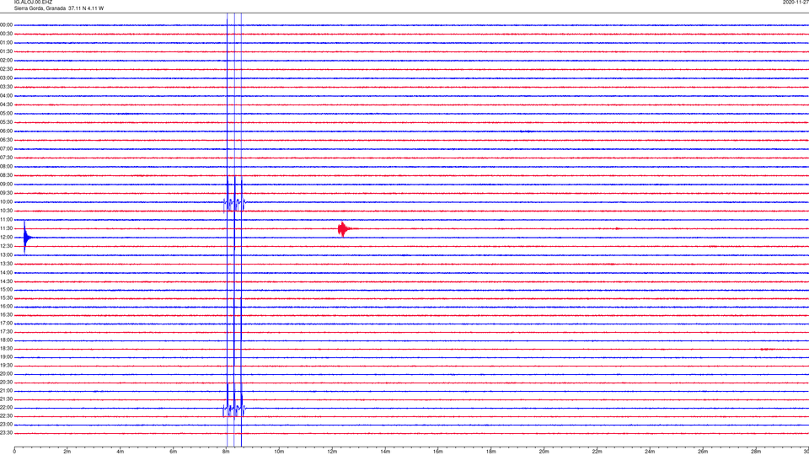The width and height of the screenshot is (809, 455).
Task: Click the 26m tick on the time axis
Action: pos(703,452)
